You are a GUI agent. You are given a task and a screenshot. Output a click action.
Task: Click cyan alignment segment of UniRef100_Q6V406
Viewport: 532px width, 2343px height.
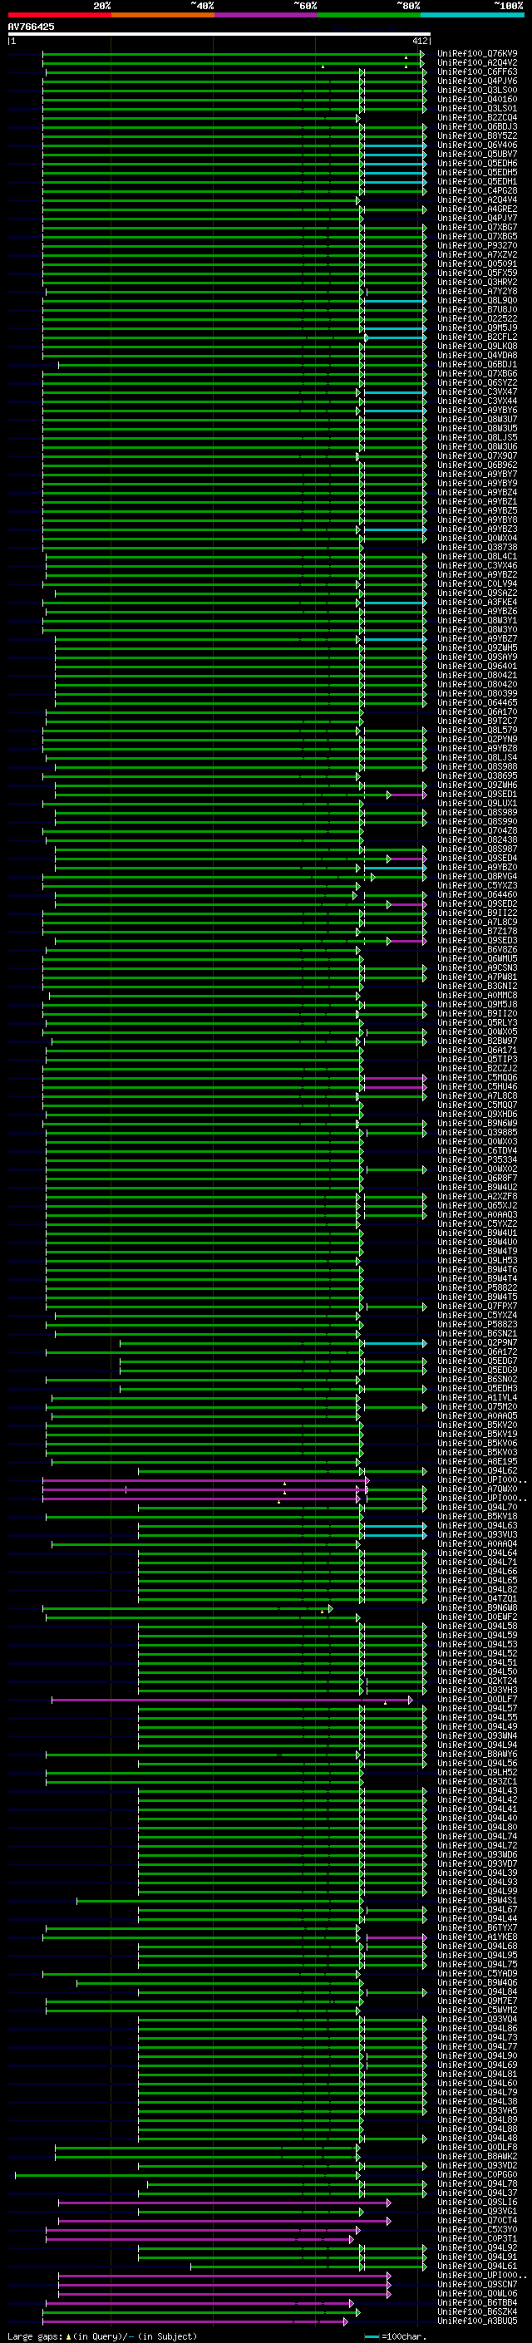click(x=395, y=145)
